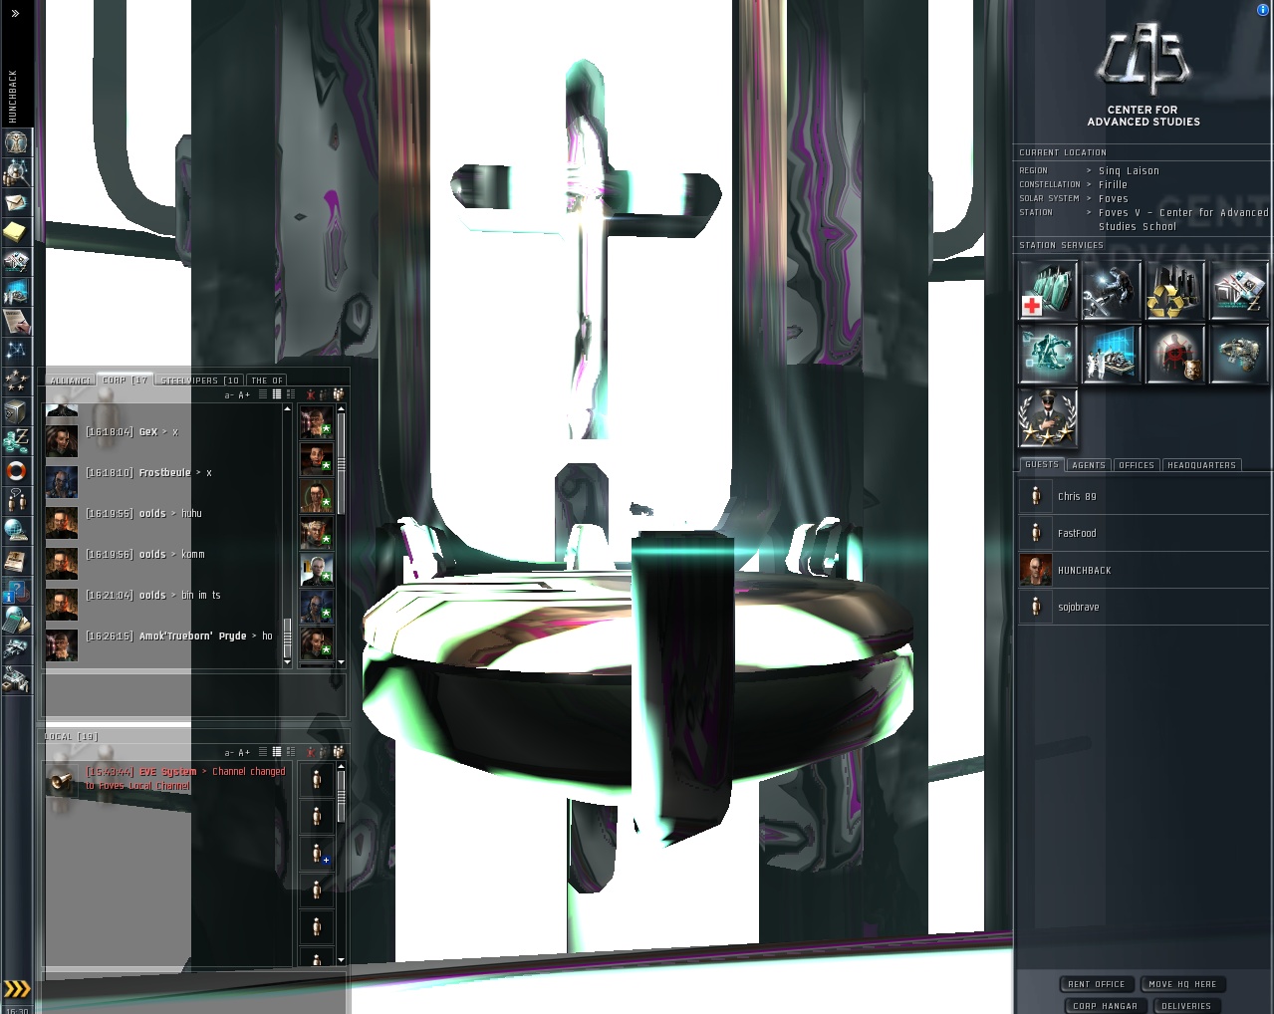The height and width of the screenshot is (1014, 1274).
Task: Click the blue info icon at top right
Action: click(1263, 9)
